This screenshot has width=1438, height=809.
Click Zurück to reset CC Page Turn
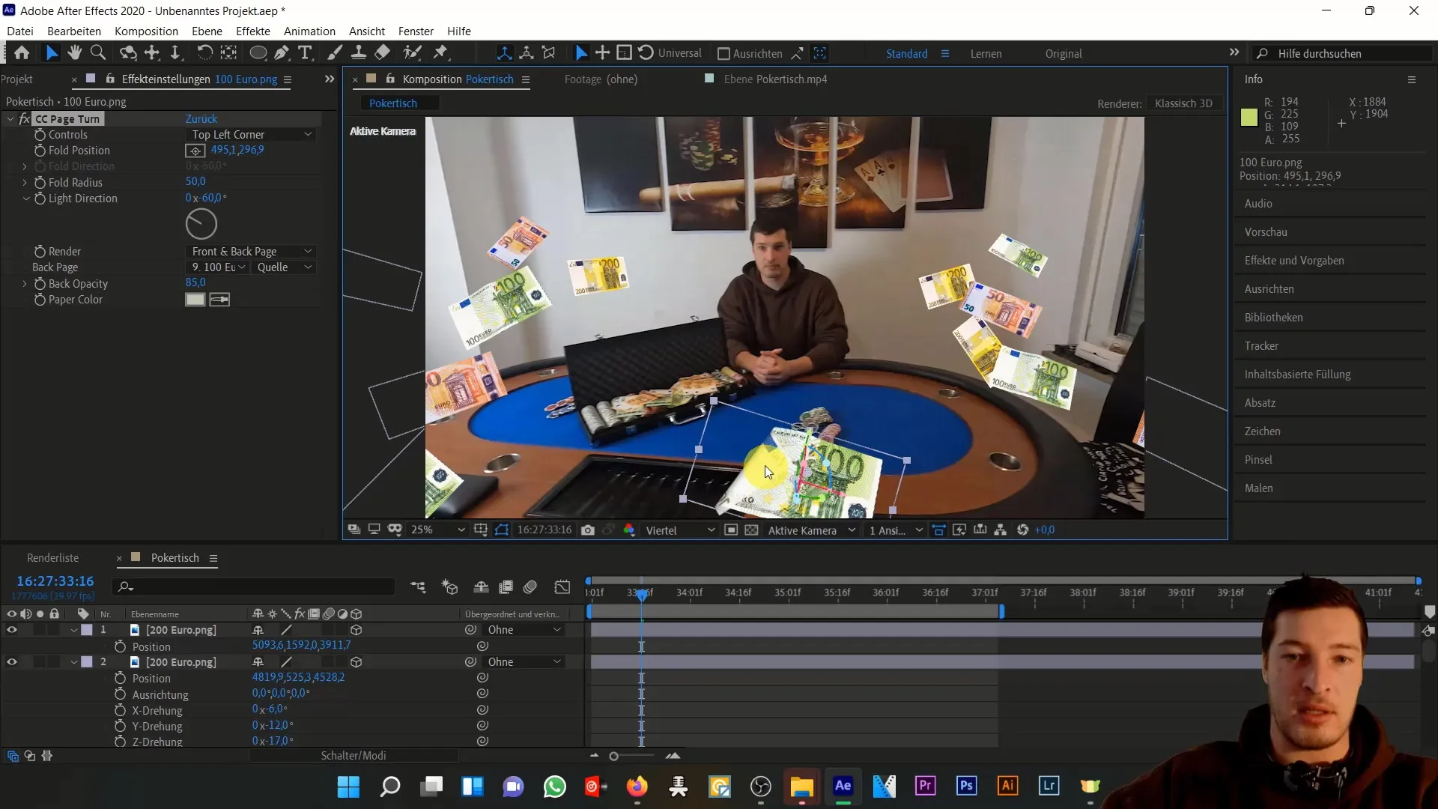pos(201,119)
